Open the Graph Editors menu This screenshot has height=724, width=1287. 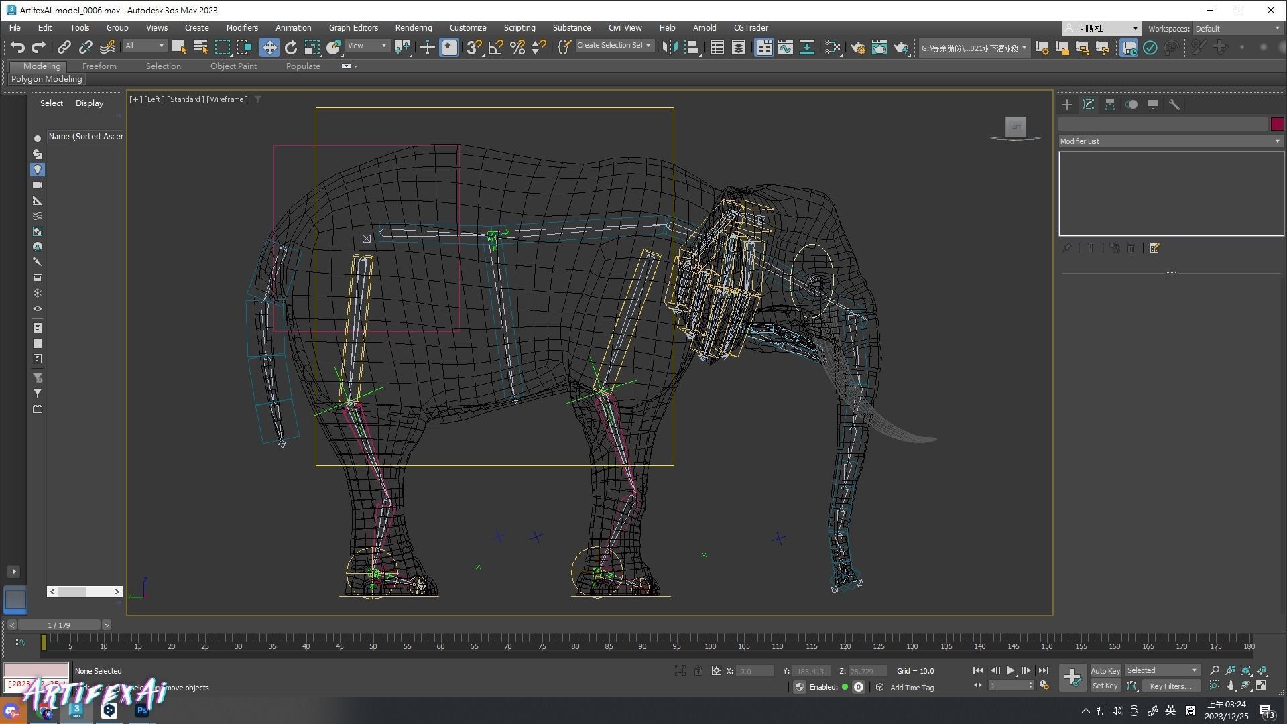point(353,28)
